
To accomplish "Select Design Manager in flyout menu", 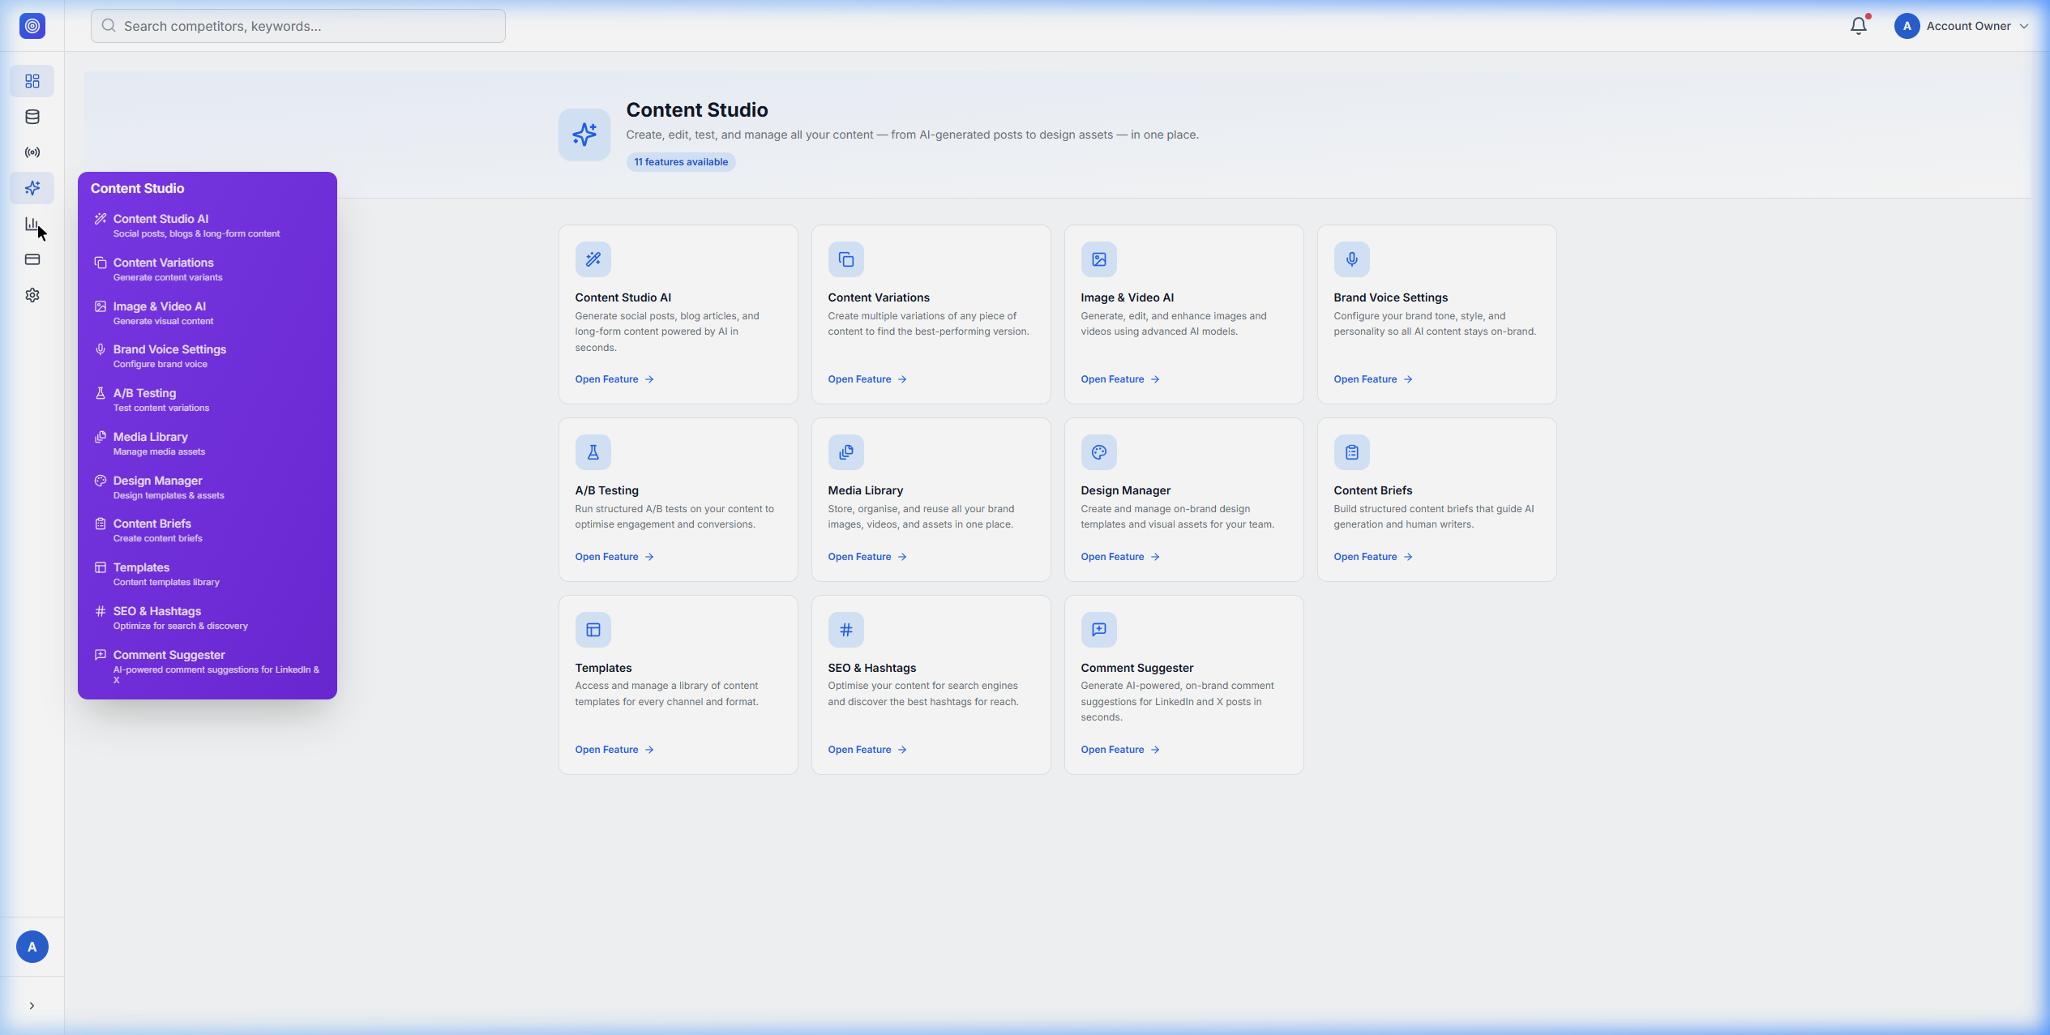I will [208, 487].
